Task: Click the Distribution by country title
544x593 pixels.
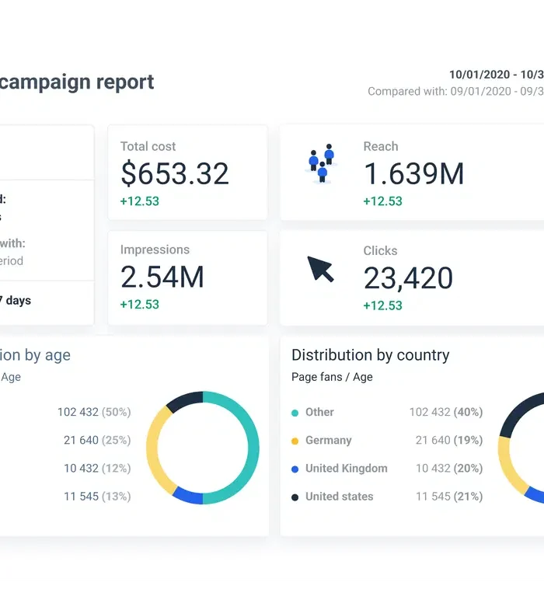Action: click(371, 355)
